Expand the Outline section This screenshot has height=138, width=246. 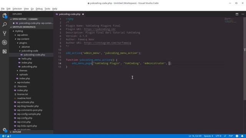32,132
